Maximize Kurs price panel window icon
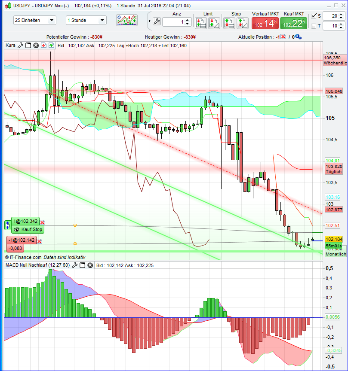348x371 pixels. tap(28, 45)
